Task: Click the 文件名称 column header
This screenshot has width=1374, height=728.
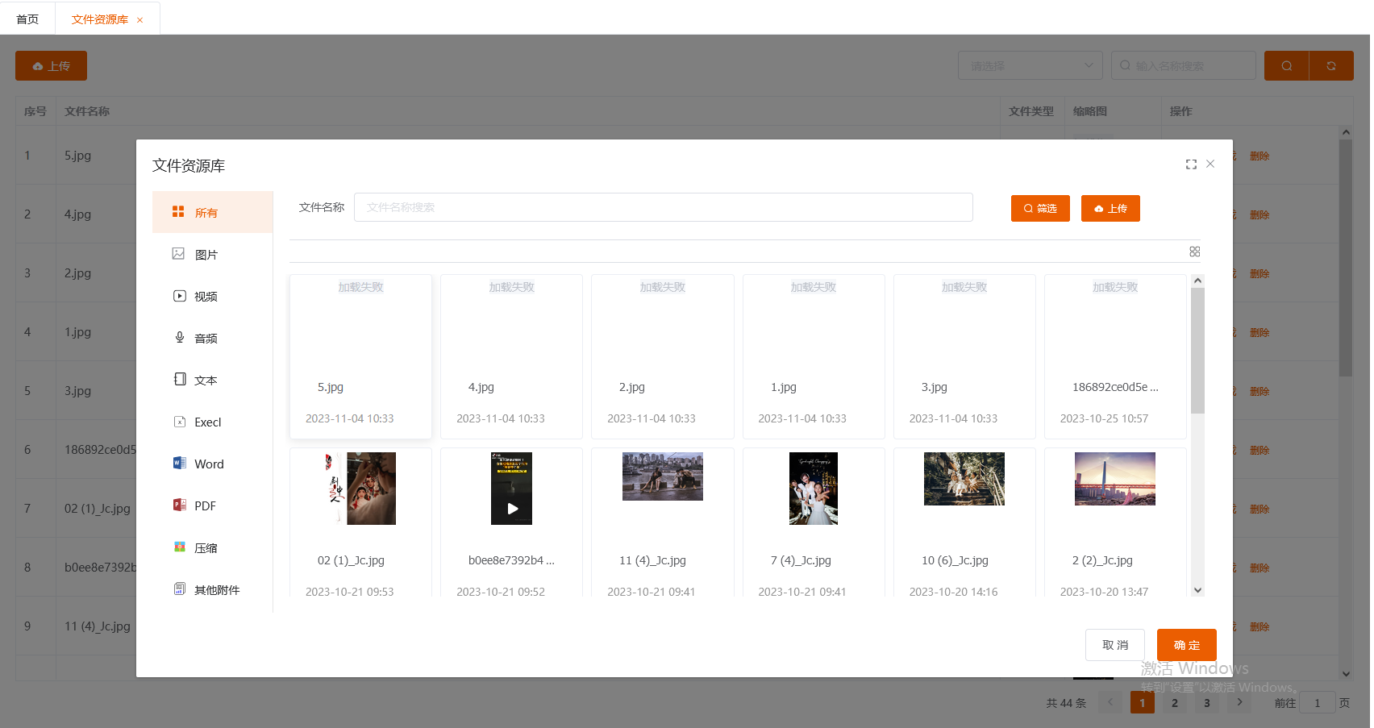Action: click(x=87, y=111)
